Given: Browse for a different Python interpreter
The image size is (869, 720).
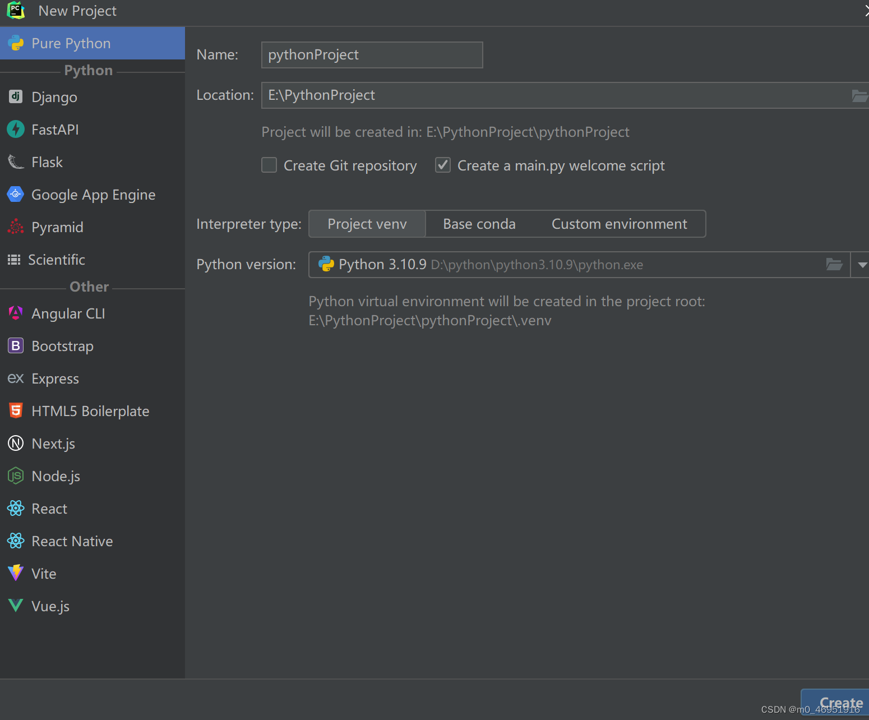Looking at the screenshot, I should (x=834, y=264).
